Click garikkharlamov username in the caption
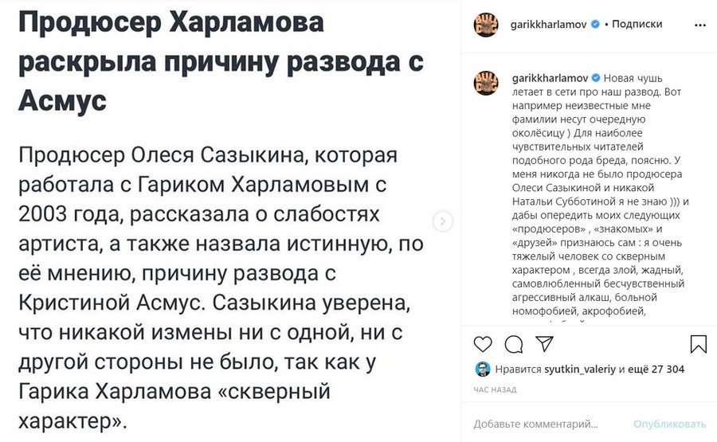 pyautogui.click(x=548, y=79)
